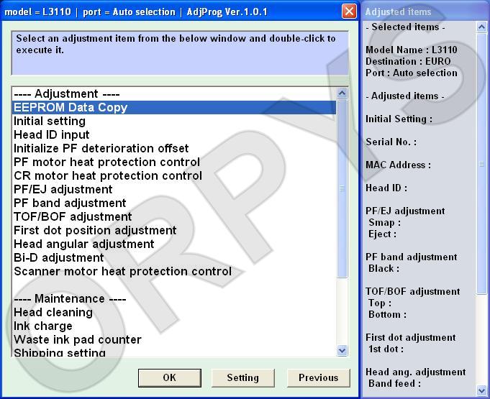Click the instruction text box at top
Image resolution: width=490 pixels, height=399 pixels.
point(180,53)
